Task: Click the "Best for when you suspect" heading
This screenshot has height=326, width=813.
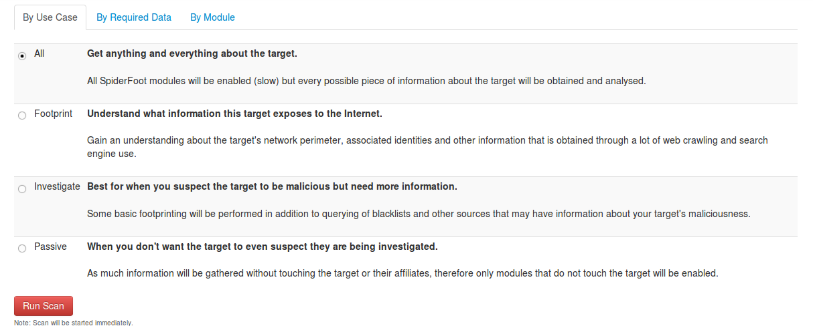Action: click(x=272, y=186)
